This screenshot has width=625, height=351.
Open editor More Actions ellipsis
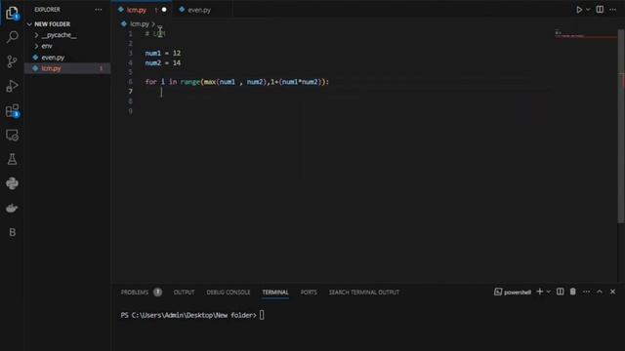coord(612,10)
